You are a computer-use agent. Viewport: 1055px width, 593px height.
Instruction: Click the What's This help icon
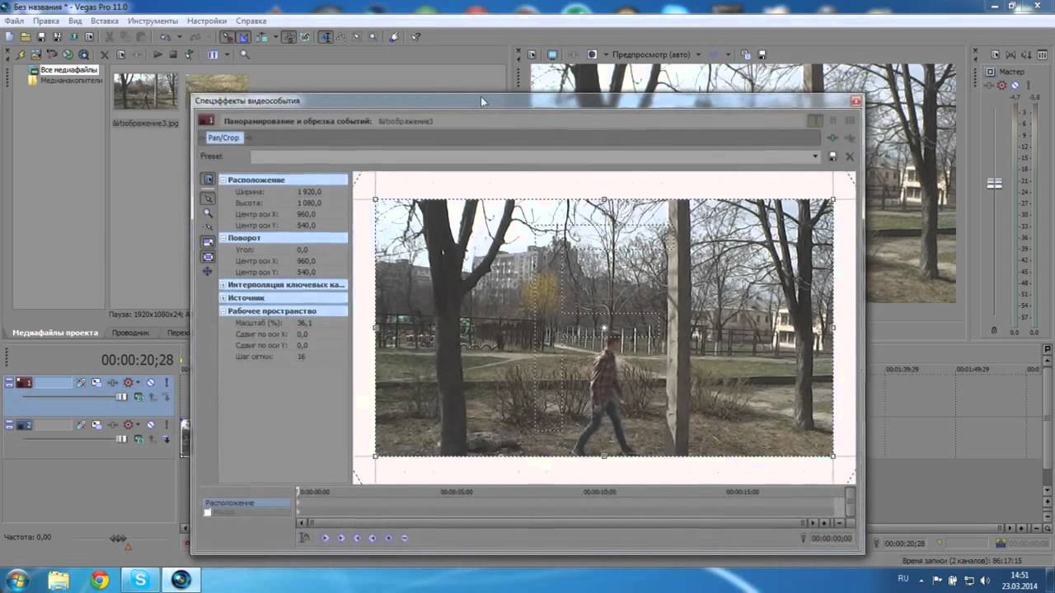tap(415, 37)
